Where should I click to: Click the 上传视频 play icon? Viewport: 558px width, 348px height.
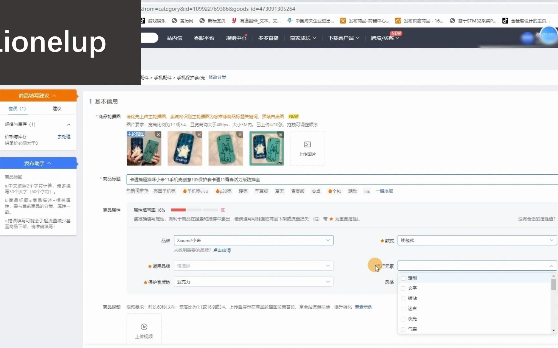pos(144,327)
